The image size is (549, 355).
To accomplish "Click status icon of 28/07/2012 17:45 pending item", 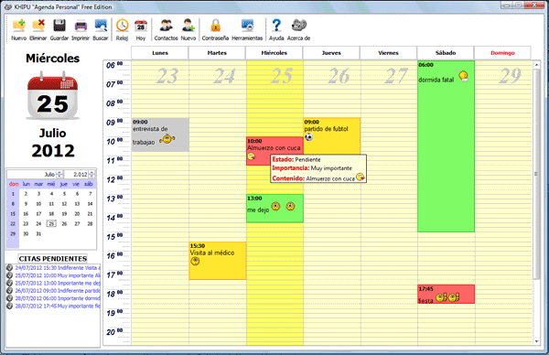I will [9, 306].
